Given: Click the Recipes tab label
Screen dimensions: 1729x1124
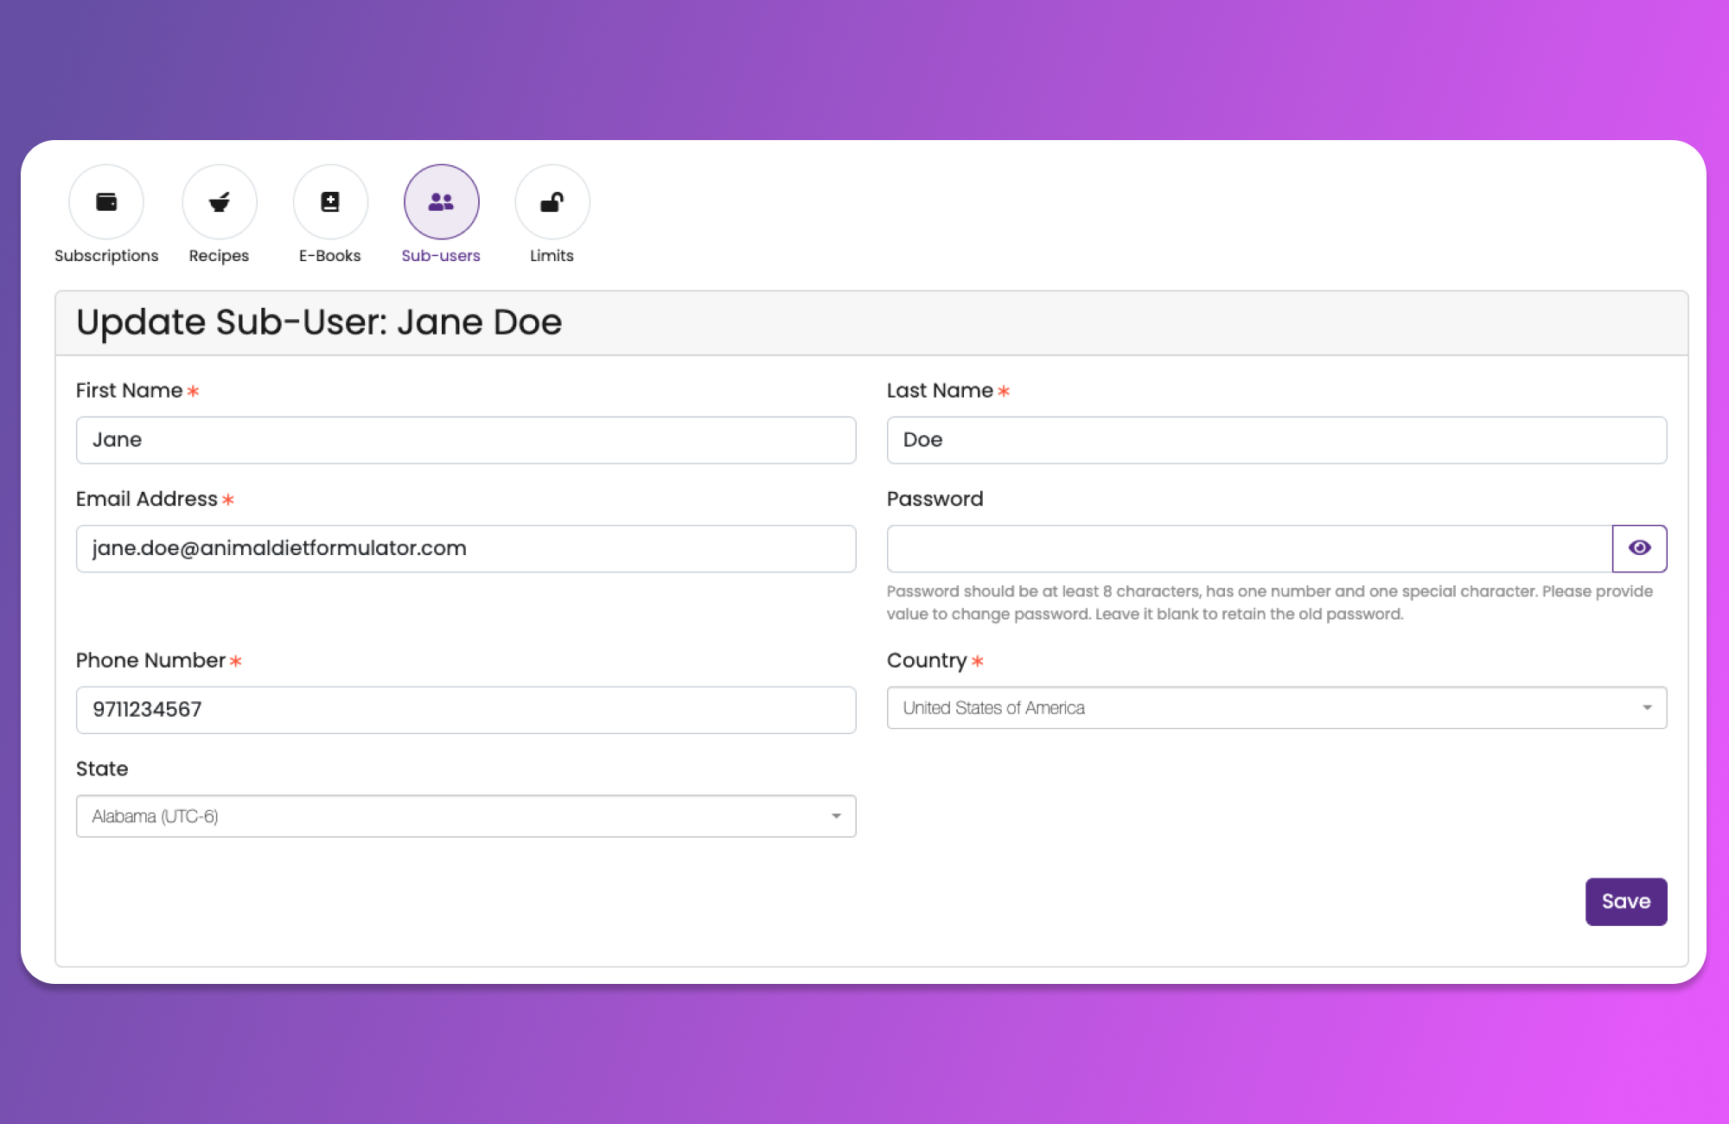Looking at the screenshot, I should tap(219, 256).
